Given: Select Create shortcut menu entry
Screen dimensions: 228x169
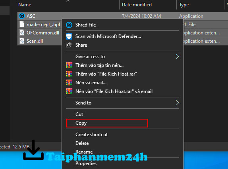Looking at the screenshot, I should click(92, 135).
